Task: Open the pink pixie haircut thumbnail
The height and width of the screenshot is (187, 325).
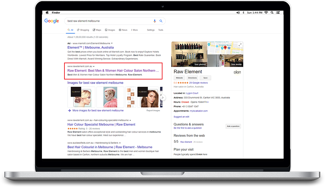Action: pos(110,97)
